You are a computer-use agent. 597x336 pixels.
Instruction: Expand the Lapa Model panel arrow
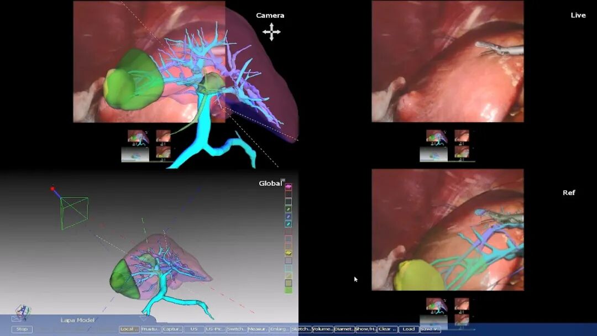point(144,319)
